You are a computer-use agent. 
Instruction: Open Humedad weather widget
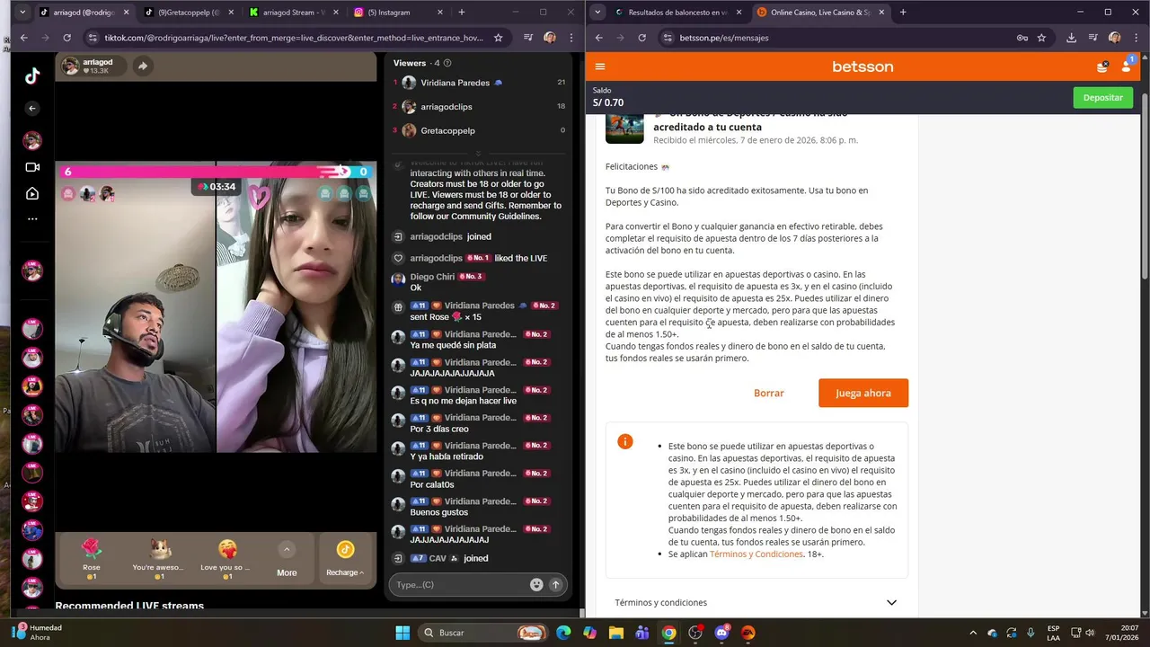[36, 633]
